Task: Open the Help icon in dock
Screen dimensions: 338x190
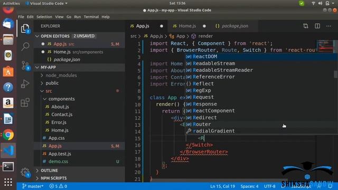Action: [x=8, y=87]
